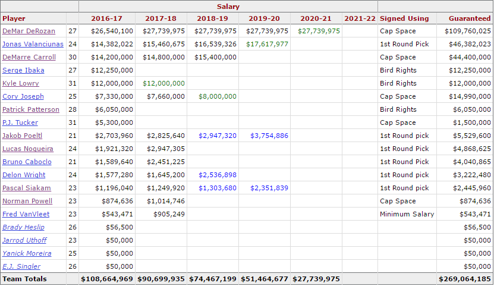The height and width of the screenshot is (286, 494).
Task: Select Delon Wright's blue $2,536,898 salary
Action: (218, 175)
